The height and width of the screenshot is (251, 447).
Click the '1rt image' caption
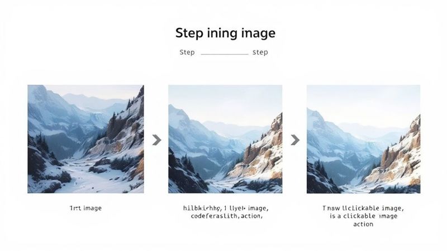85,208
